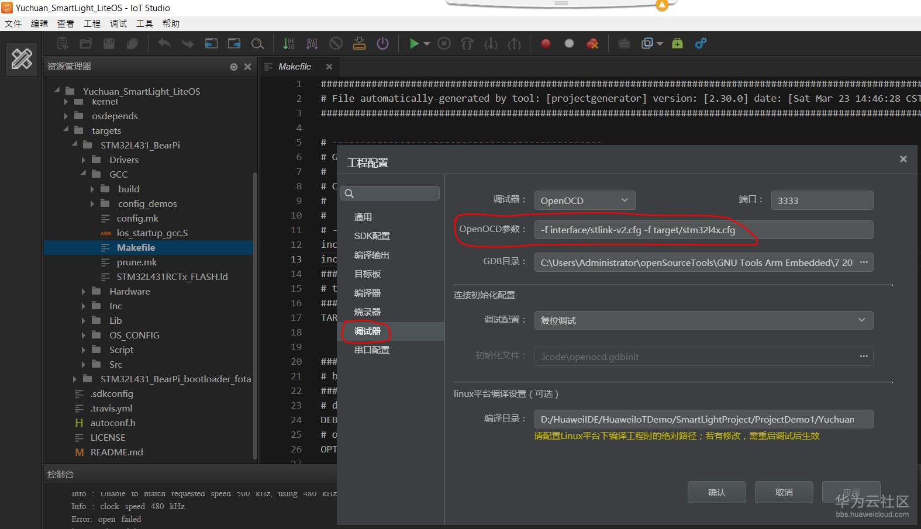The image size is (921, 529).
Task: Click the step out debug icon
Action: tap(515, 43)
